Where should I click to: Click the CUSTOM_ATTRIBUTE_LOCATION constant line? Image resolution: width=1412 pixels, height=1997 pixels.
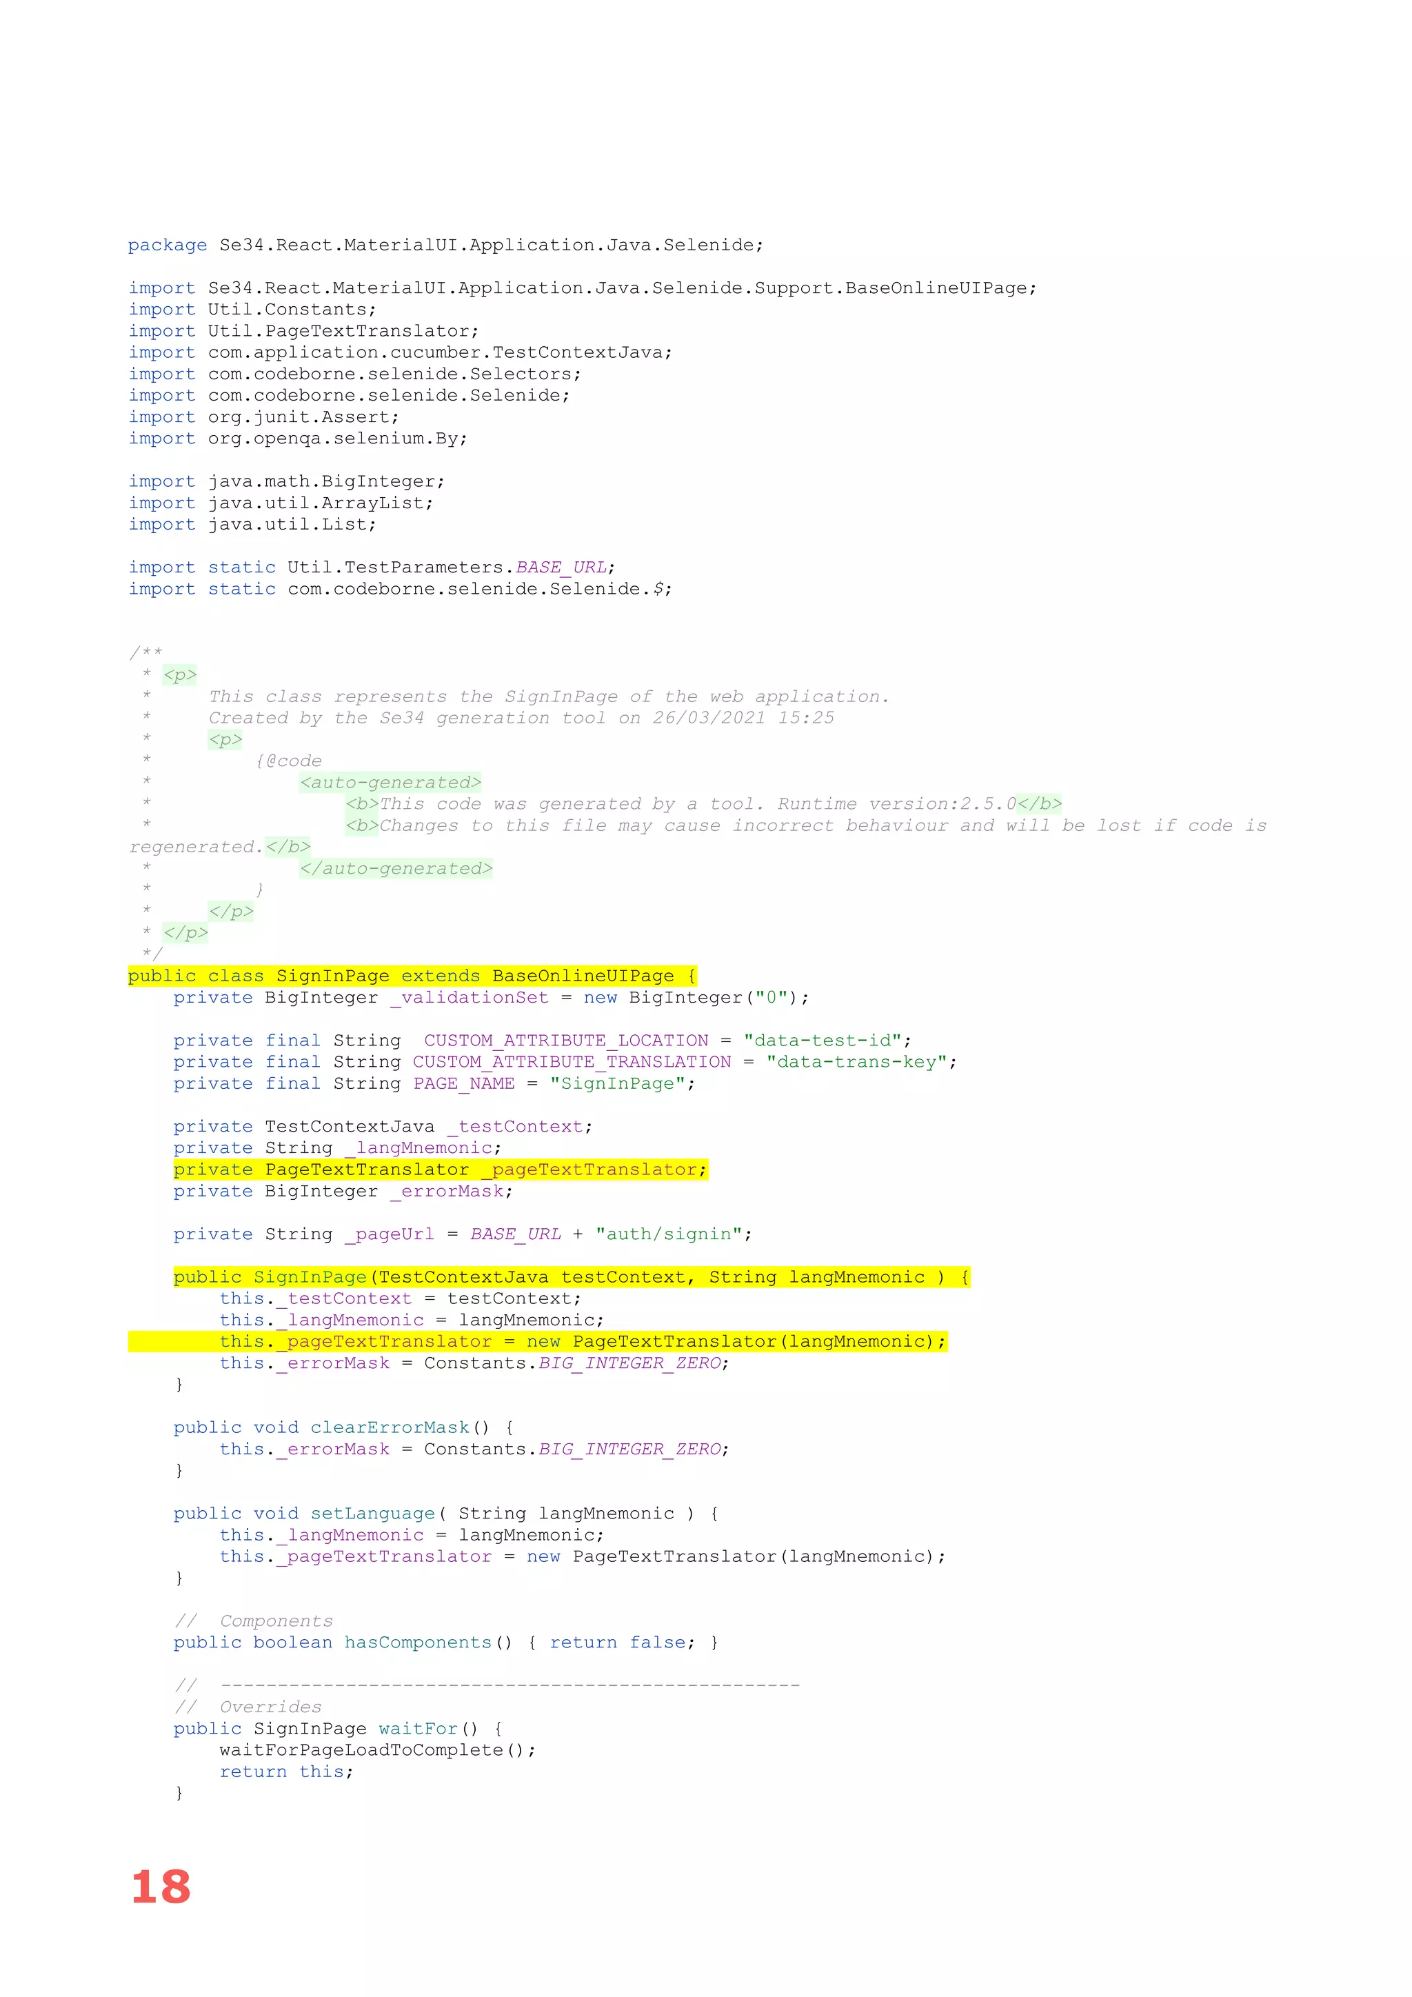[543, 1041]
